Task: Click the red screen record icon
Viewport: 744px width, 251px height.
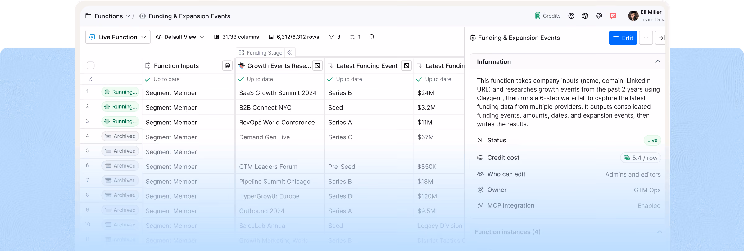Action: click(613, 16)
